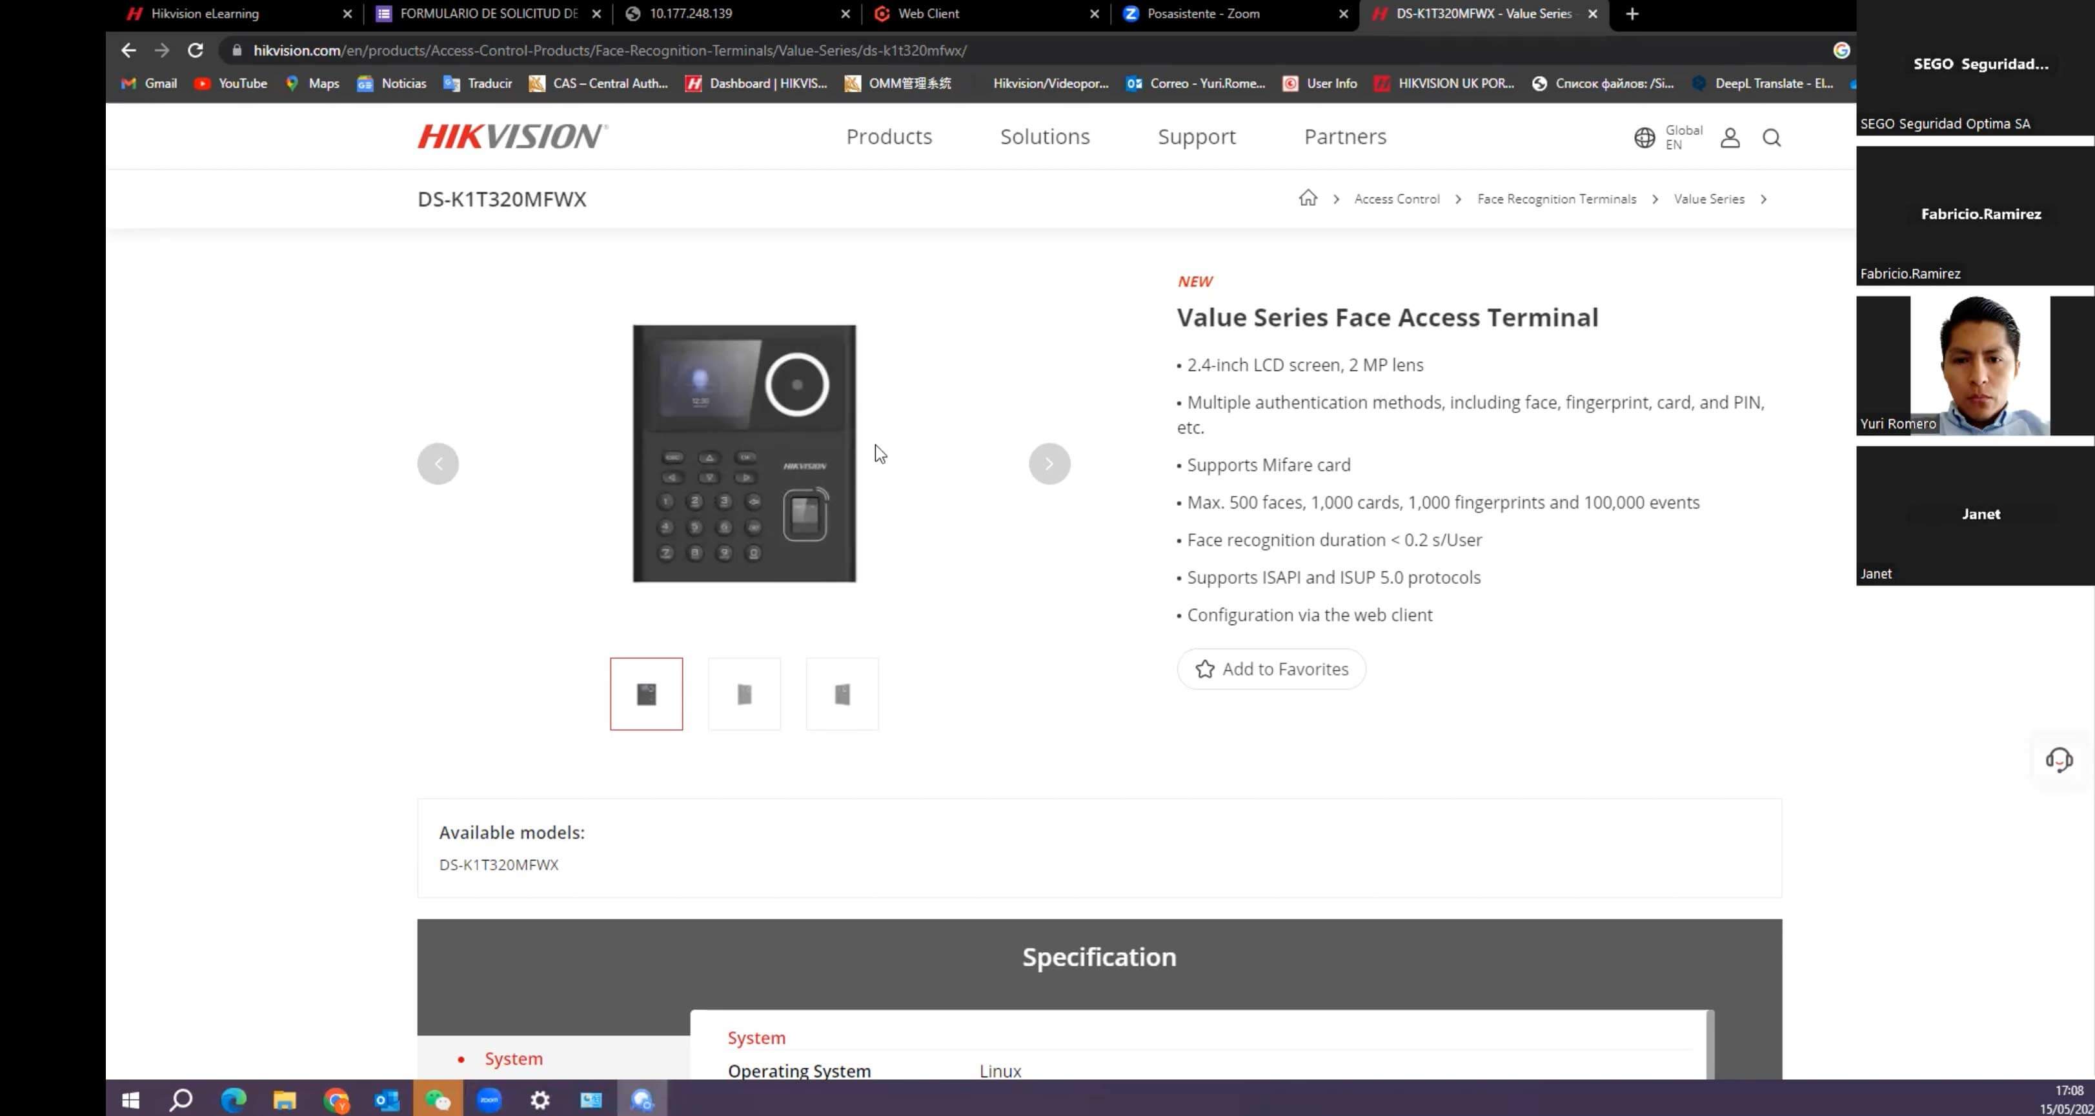Click the Google icon in address bar
Viewport: 2095px width, 1116px height.
[x=1841, y=50]
